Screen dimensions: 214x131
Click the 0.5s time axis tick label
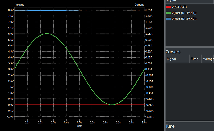click(x=79, y=122)
